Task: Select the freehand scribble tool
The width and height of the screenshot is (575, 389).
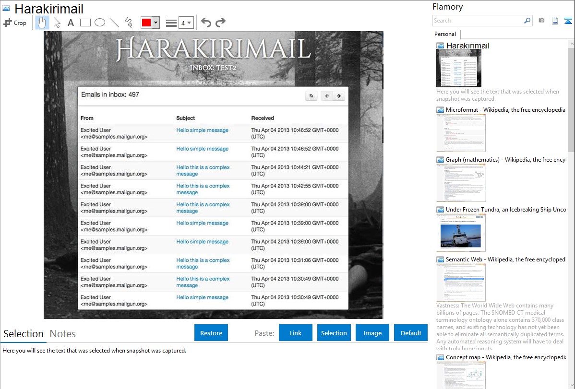Action: click(x=128, y=23)
